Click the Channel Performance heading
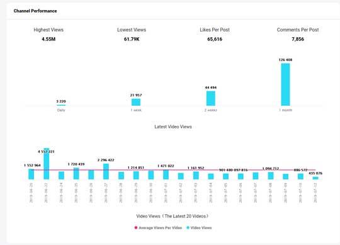Screen dimensions: 340x245 point(35,11)
